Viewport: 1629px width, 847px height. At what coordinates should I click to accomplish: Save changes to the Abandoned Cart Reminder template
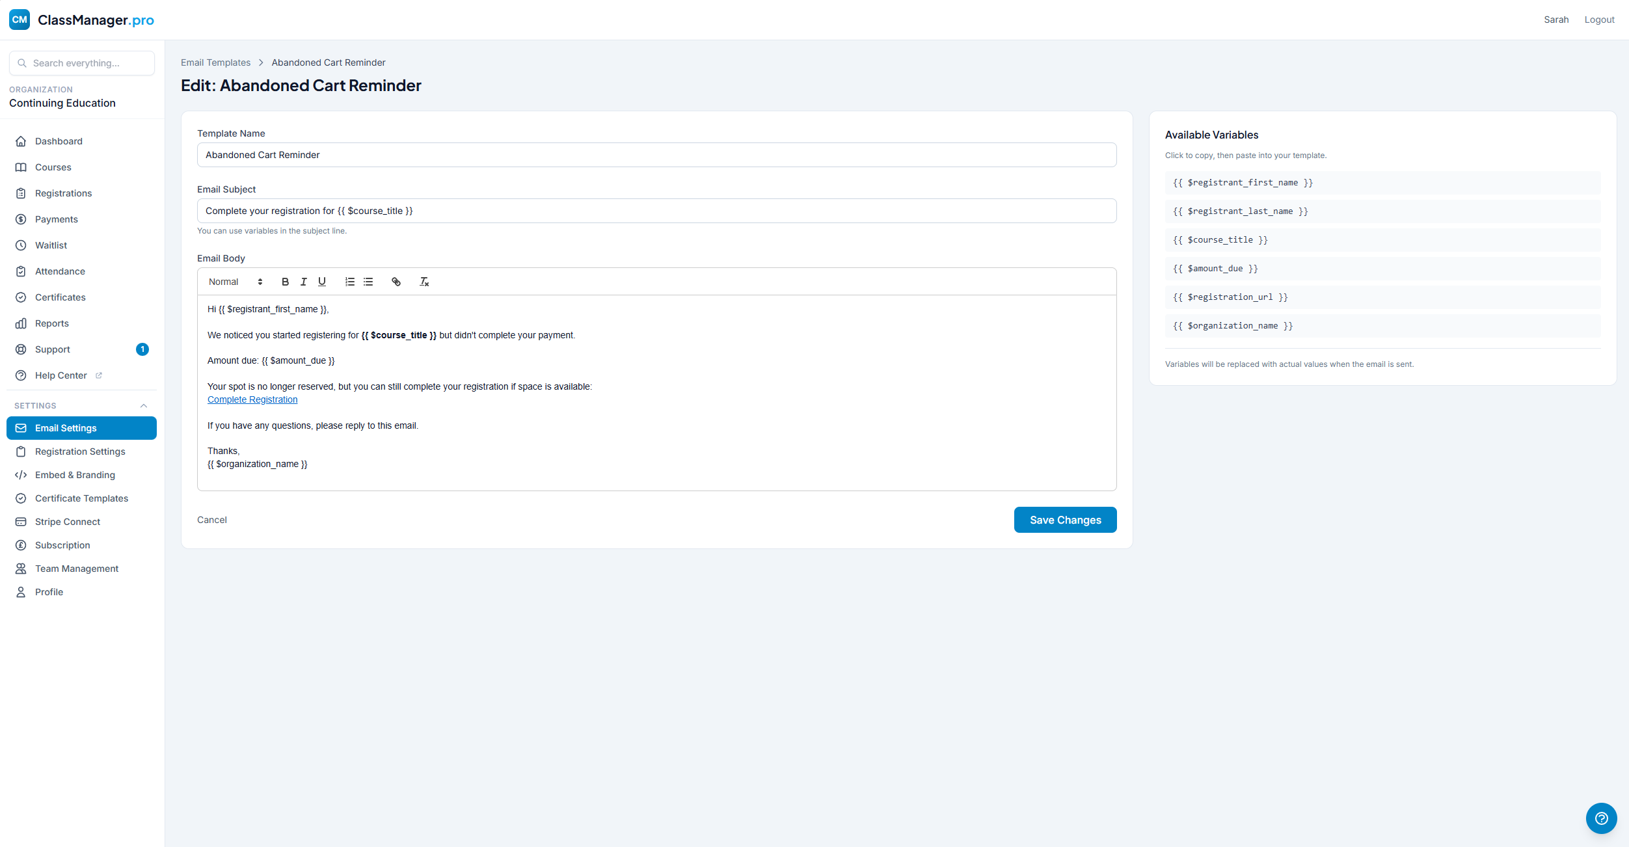coord(1064,520)
